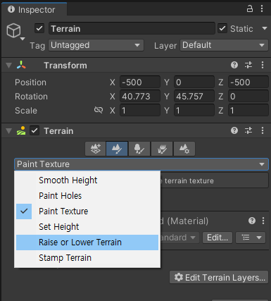This screenshot has width=271, height=301.
Task: Open the Layer dropdown Default
Action: click(x=224, y=45)
